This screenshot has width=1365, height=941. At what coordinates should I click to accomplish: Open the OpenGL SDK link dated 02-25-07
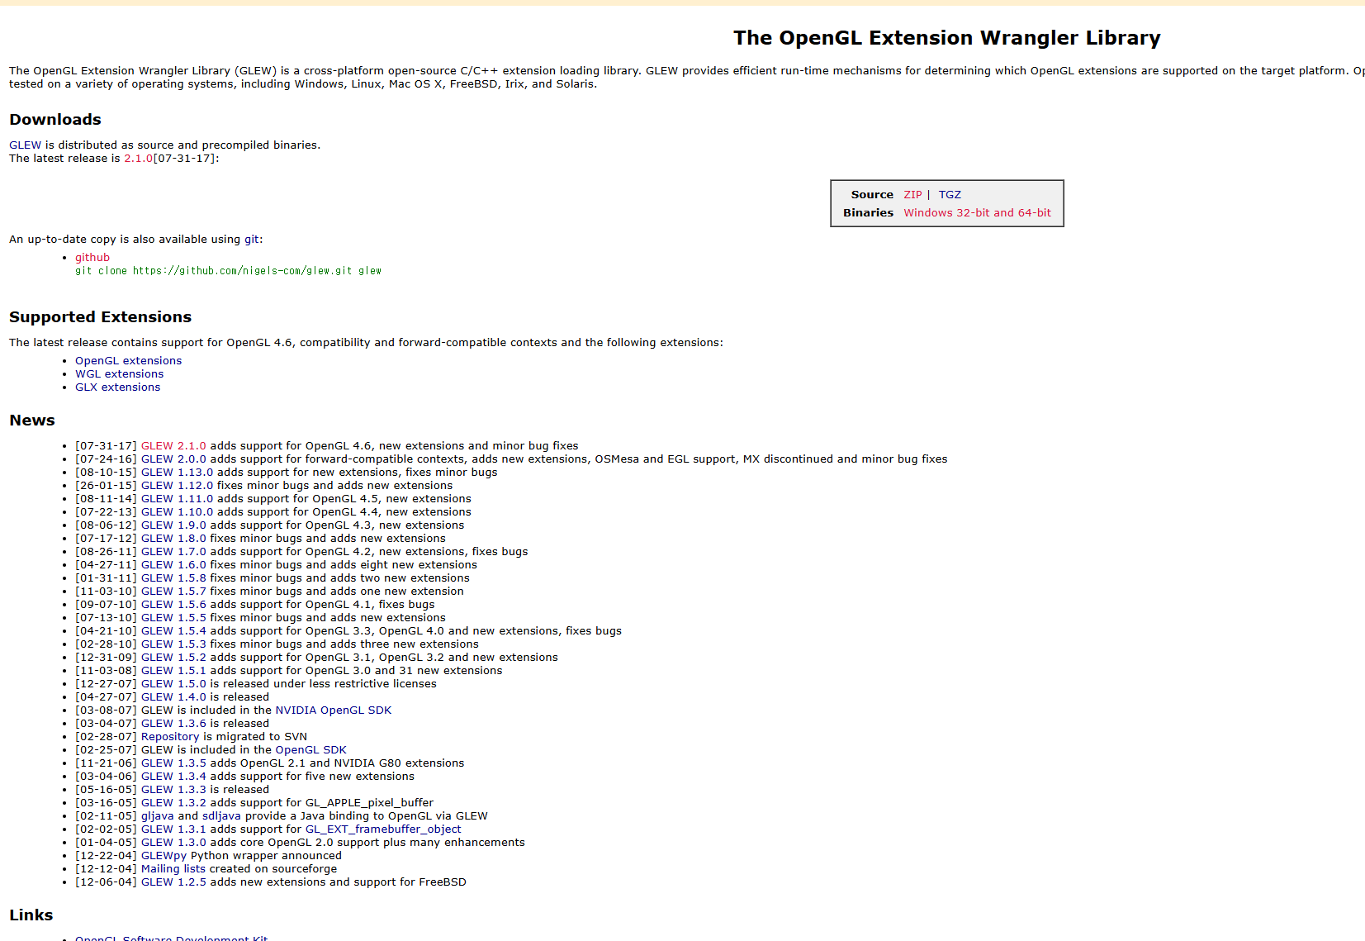pyautogui.click(x=310, y=750)
